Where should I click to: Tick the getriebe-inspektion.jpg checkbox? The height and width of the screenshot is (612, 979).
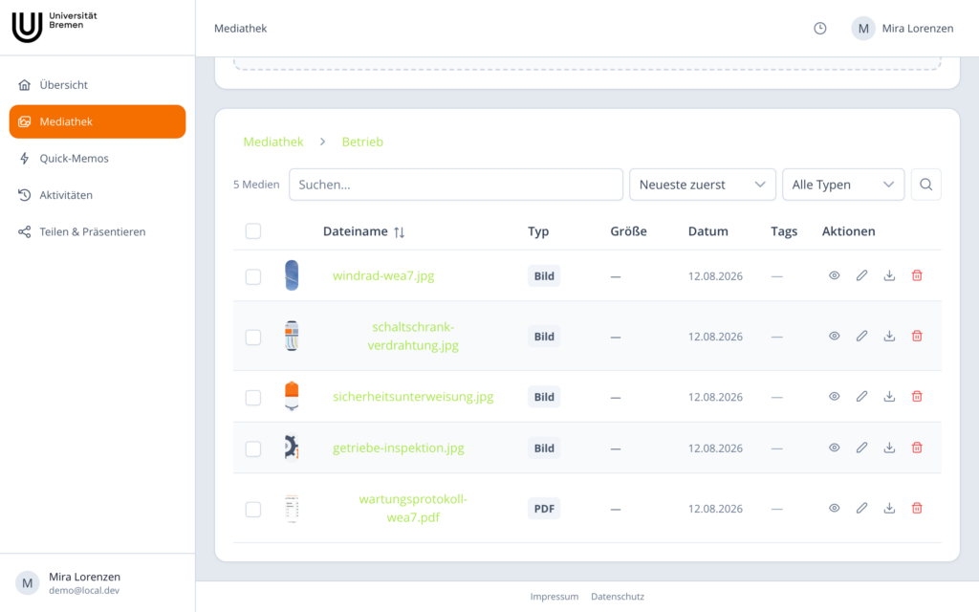click(x=252, y=449)
